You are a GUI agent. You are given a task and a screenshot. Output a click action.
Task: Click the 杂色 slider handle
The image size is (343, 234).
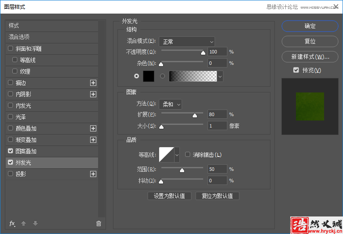pyautogui.click(x=161, y=64)
